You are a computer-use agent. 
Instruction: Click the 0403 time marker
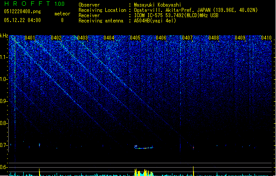click(82, 38)
